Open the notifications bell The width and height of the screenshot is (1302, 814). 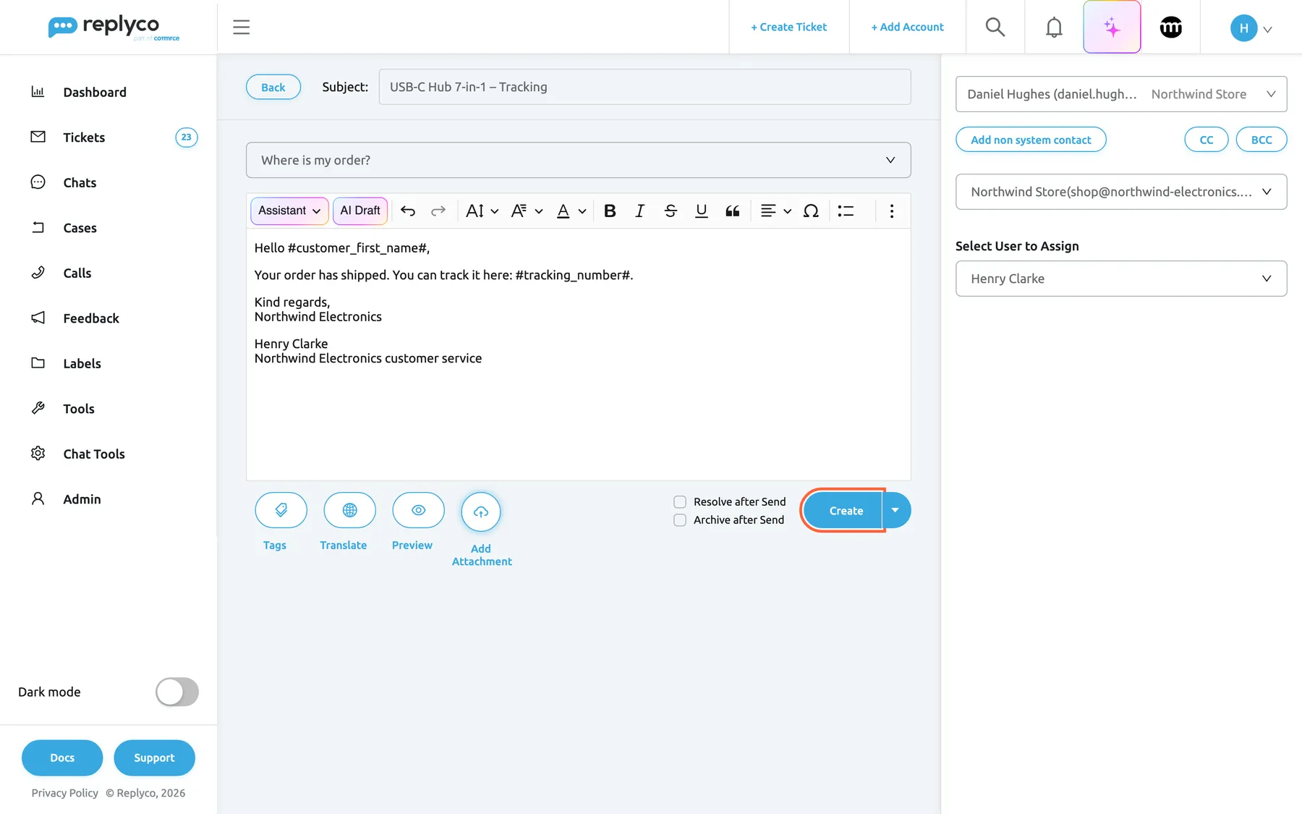pos(1054,27)
